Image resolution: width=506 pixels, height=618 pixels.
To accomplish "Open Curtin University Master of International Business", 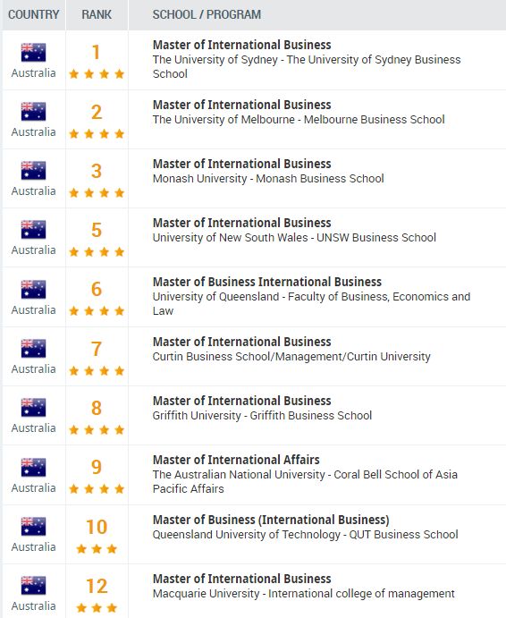I will pyautogui.click(x=241, y=342).
